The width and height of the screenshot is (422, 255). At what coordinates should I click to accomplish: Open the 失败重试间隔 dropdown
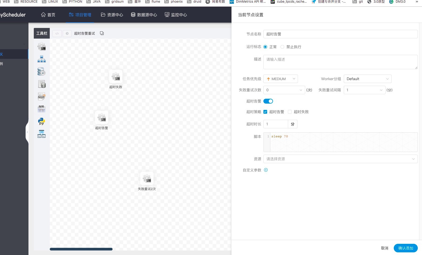(365, 90)
